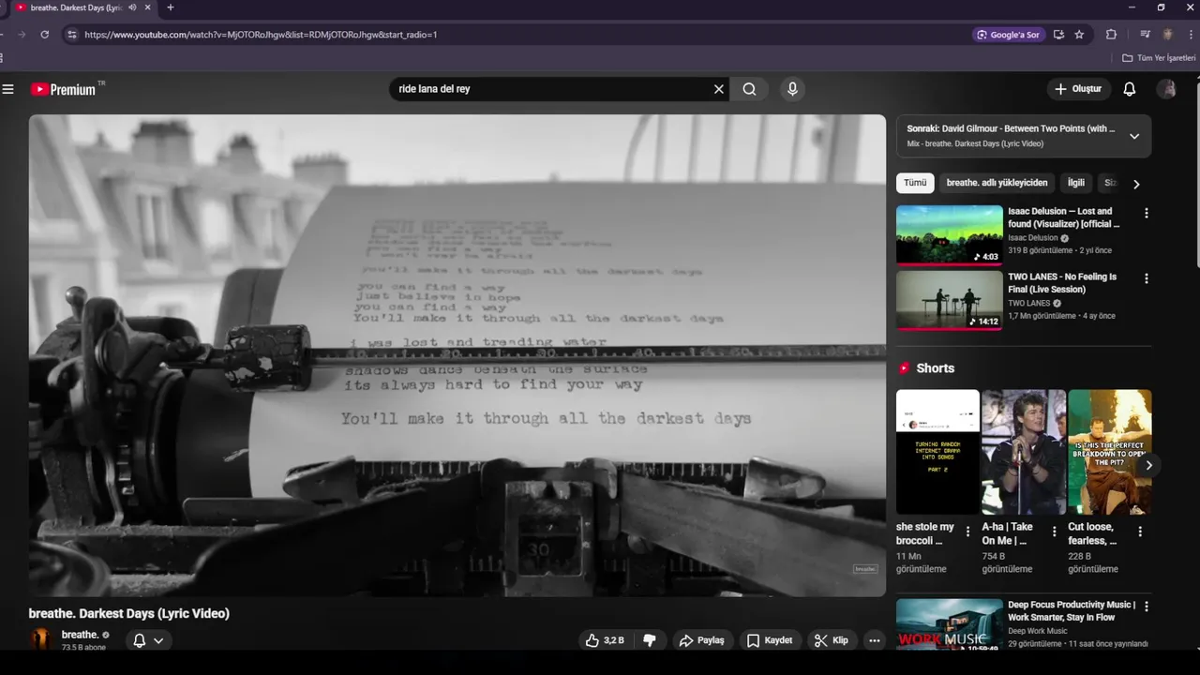Open options for 'Cut loose, fearless' Short

point(1140,532)
